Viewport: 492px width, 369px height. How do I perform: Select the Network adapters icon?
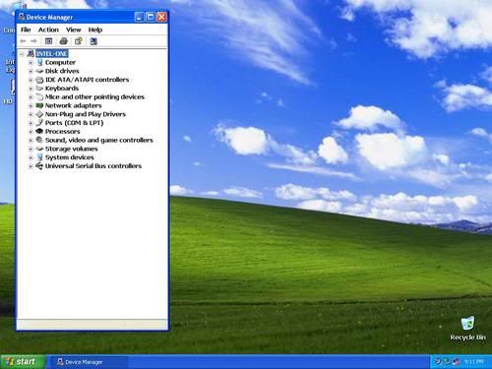coord(39,105)
